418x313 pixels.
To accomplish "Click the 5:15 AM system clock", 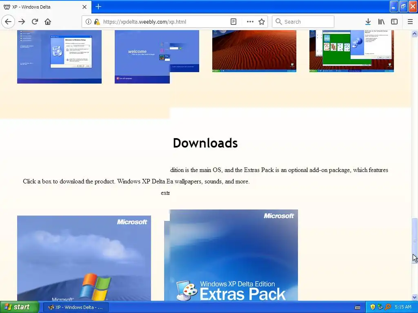I will (x=403, y=307).
